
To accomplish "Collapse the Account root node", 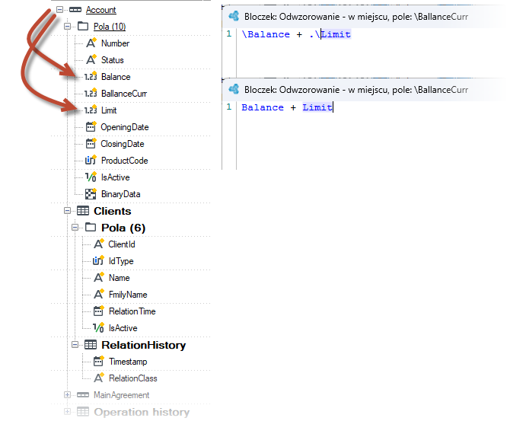I will 59,9.
